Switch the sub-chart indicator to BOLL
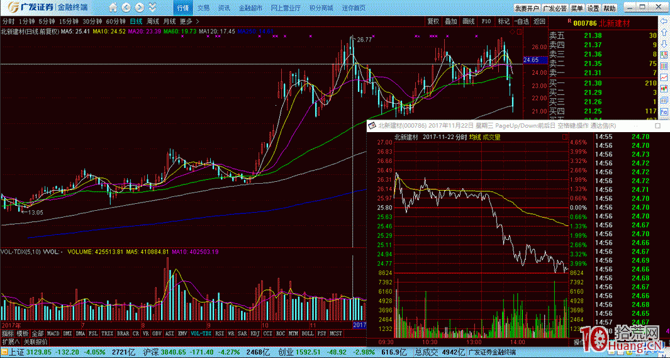670x358 pixels. (308, 333)
